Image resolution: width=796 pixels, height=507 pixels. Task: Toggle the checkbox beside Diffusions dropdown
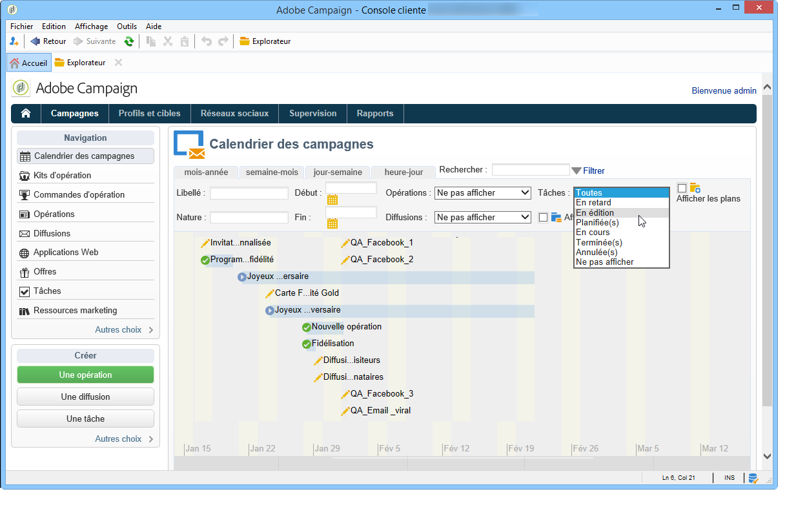543,218
